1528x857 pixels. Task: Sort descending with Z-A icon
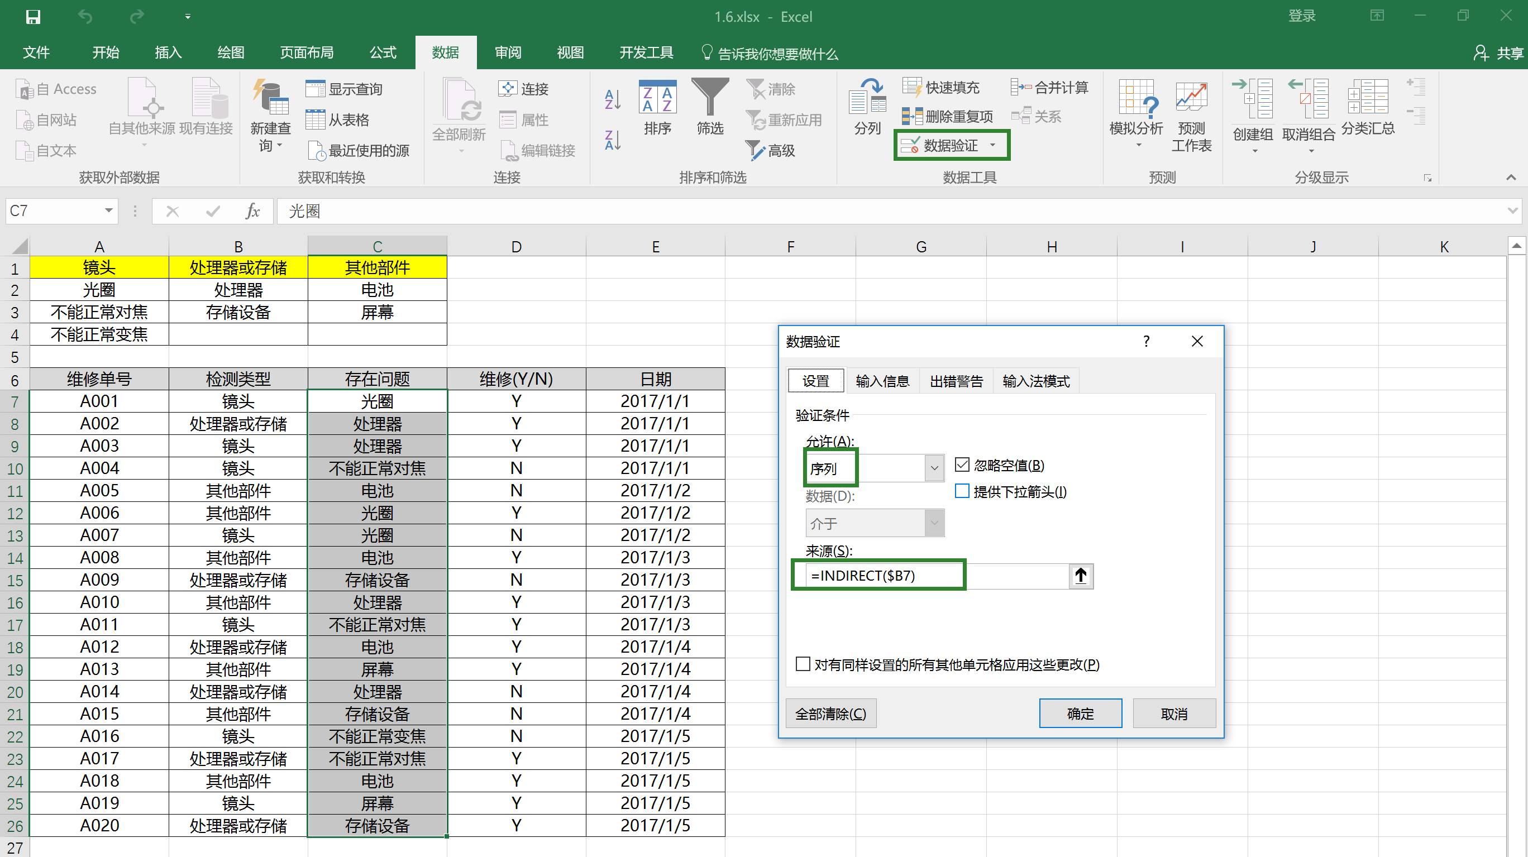coord(613,141)
